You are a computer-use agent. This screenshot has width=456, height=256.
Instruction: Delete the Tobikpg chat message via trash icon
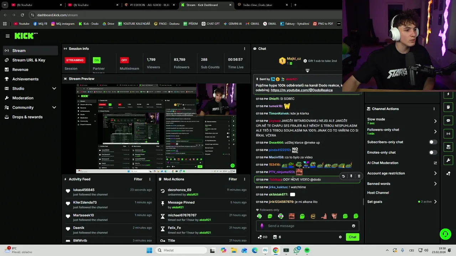(x=359, y=176)
